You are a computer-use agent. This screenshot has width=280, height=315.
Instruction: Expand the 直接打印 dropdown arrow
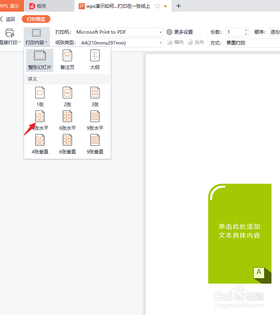click(x=19, y=42)
